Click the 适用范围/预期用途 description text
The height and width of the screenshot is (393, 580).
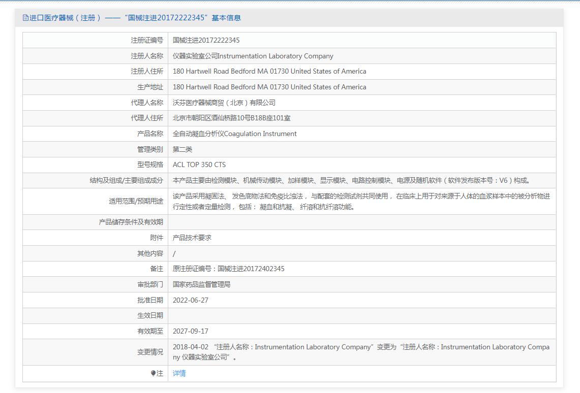(x=361, y=201)
